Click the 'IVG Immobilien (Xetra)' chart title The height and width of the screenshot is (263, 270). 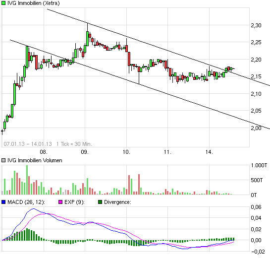(x=33, y=3)
